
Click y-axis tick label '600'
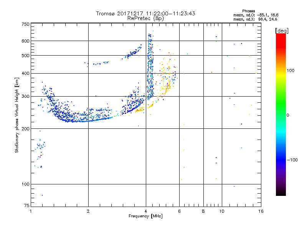(25, 41)
